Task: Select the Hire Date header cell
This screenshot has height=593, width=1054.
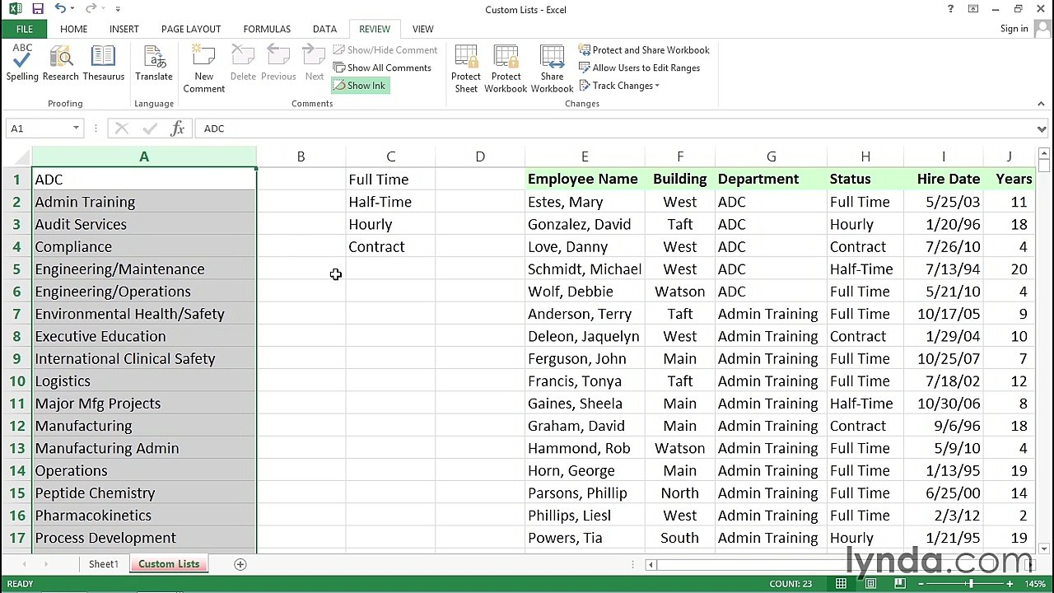Action: click(944, 179)
